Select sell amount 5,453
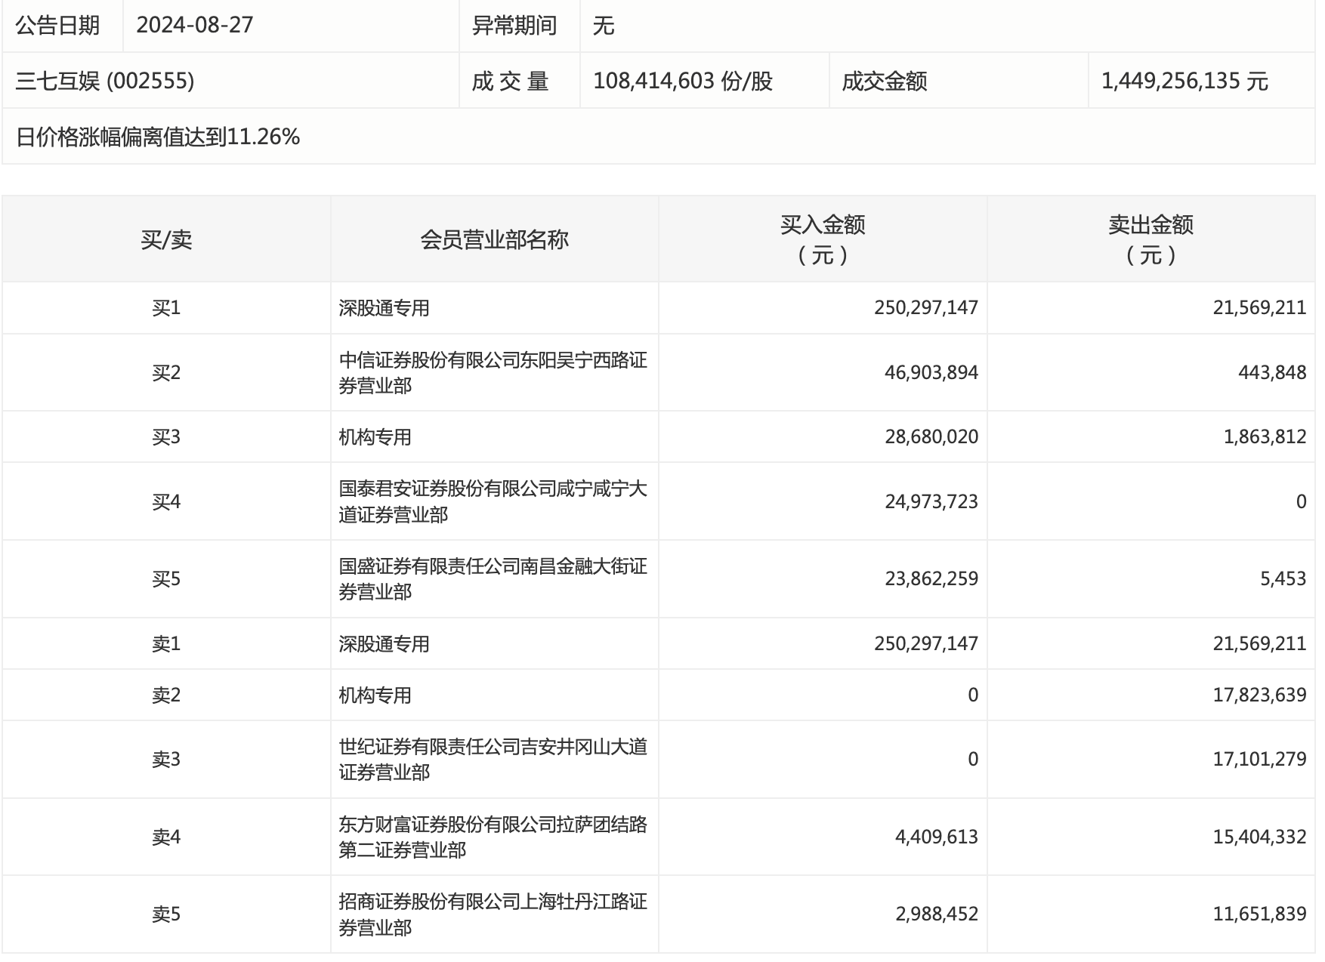 1283,579
